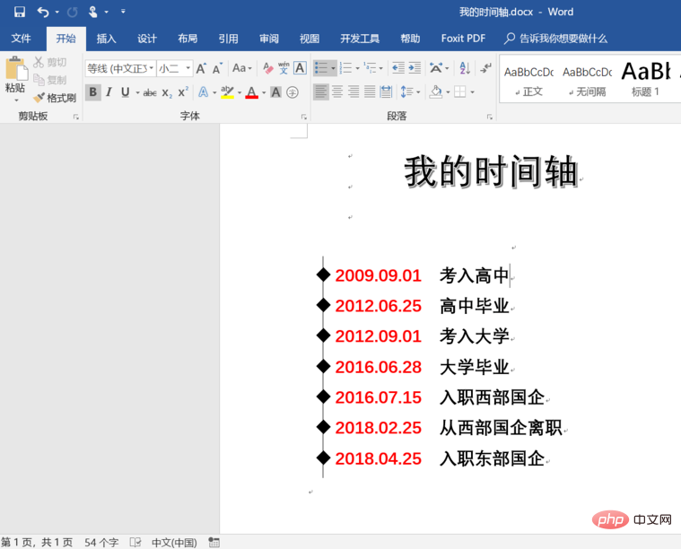Sort paragraphs with the A-Z icon
This screenshot has width=681, height=549.
pyautogui.click(x=465, y=68)
